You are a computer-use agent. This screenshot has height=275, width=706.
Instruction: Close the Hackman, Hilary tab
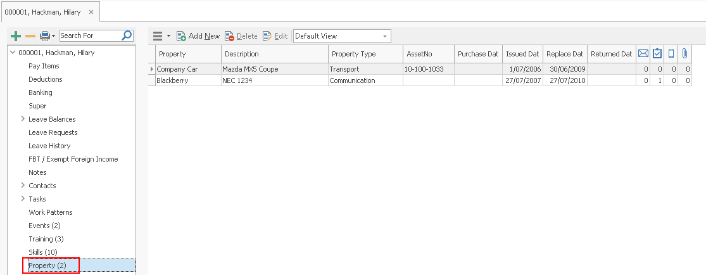91,12
